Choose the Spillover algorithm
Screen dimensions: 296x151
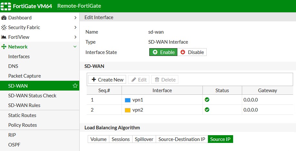click(144, 139)
